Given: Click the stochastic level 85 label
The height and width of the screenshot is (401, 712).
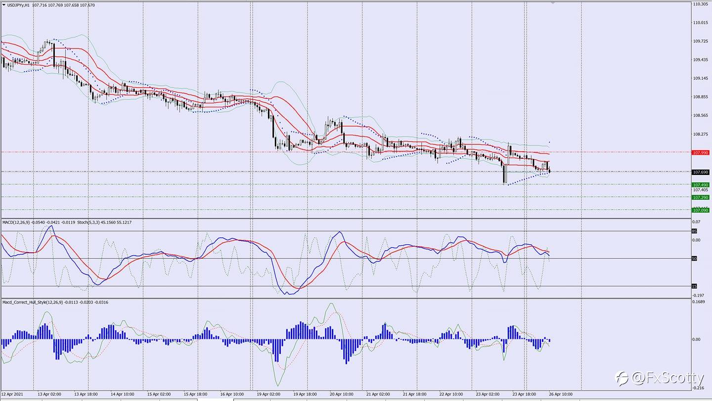Looking at the screenshot, I should click(x=694, y=231).
